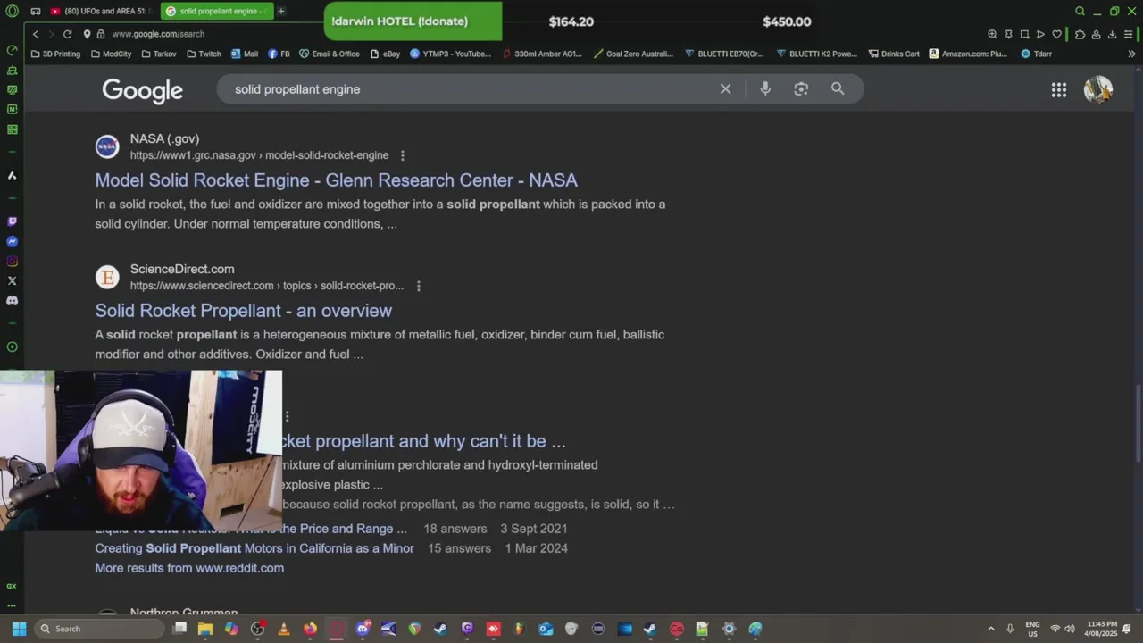
Task: Open more options for the ScienceDirect result
Action: [x=418, y=286]
